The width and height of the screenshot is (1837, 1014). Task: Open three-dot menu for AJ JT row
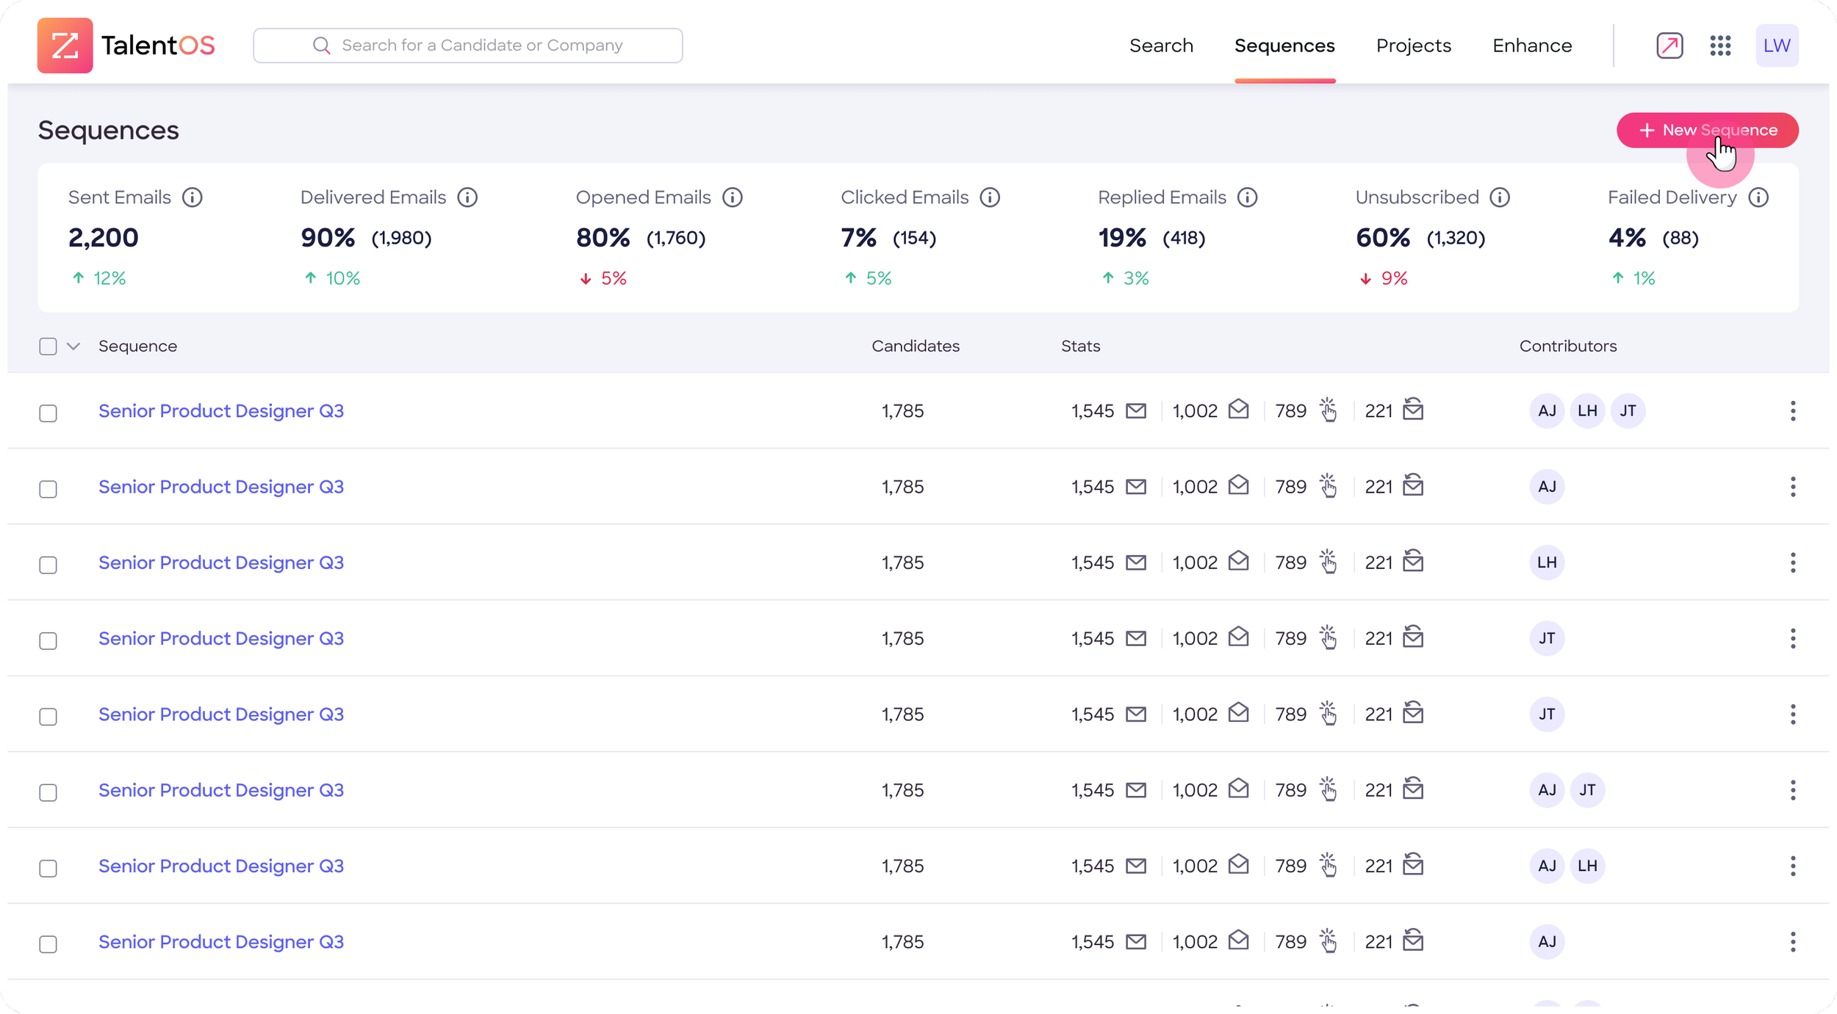[1793, 790]
